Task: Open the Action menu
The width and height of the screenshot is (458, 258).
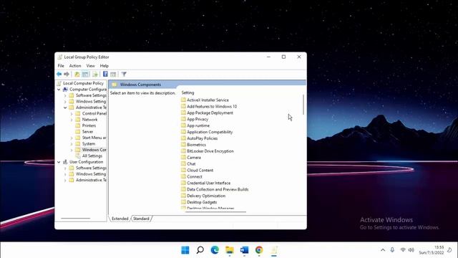Action: (x=75, y=66)
